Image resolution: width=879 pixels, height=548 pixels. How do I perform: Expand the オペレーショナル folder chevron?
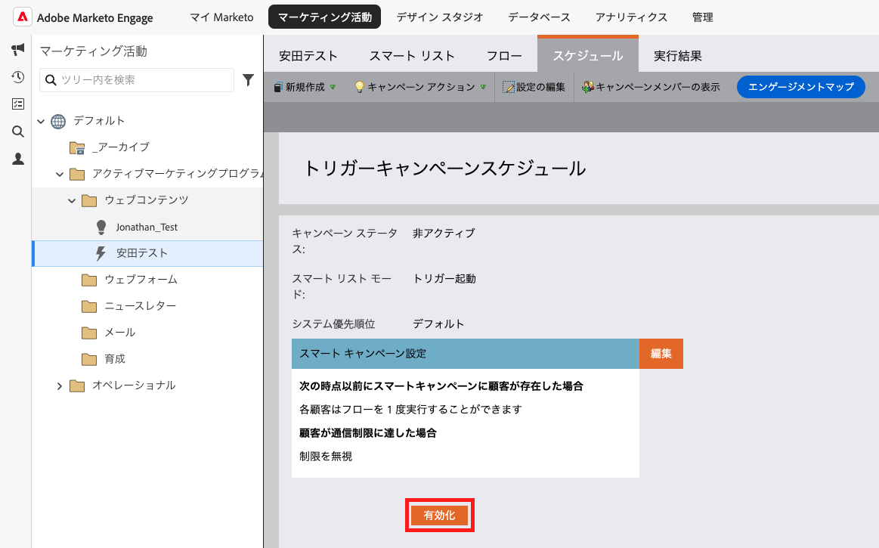[60, 386]
